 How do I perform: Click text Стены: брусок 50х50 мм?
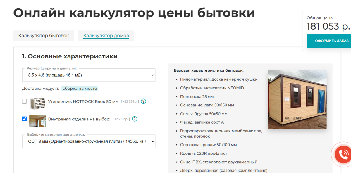[204, 114]
